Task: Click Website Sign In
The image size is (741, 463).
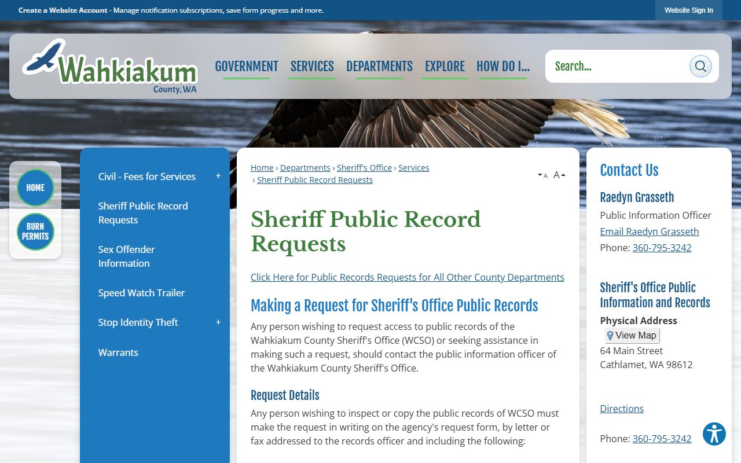Action: 689,10
